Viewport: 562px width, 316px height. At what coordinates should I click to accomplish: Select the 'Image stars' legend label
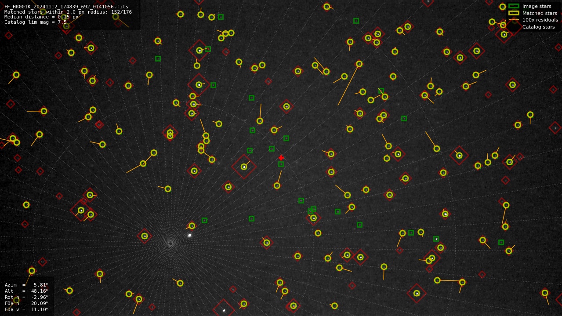pyautogui.click(x=537, y=6)
